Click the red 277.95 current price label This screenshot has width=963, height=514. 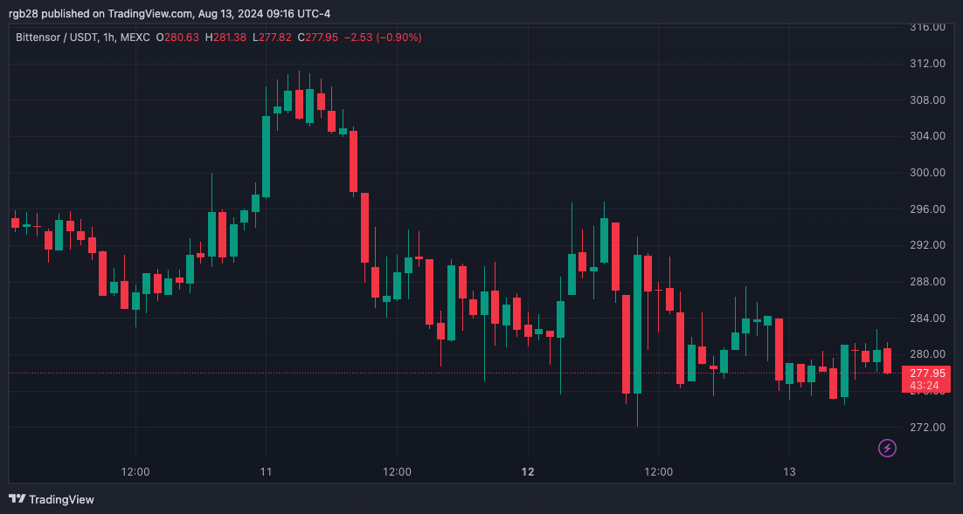927,374
